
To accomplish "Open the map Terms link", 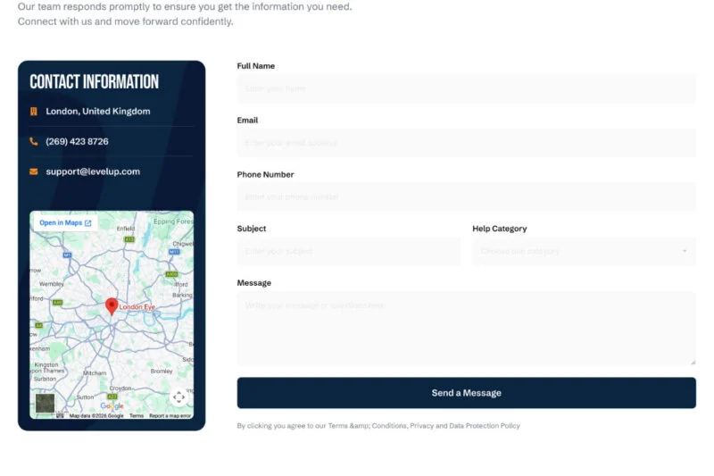I will pyautogui.click(x=137, y=415).
